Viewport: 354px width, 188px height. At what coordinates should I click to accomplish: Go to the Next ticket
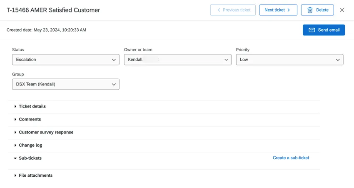tap(278, 10)
